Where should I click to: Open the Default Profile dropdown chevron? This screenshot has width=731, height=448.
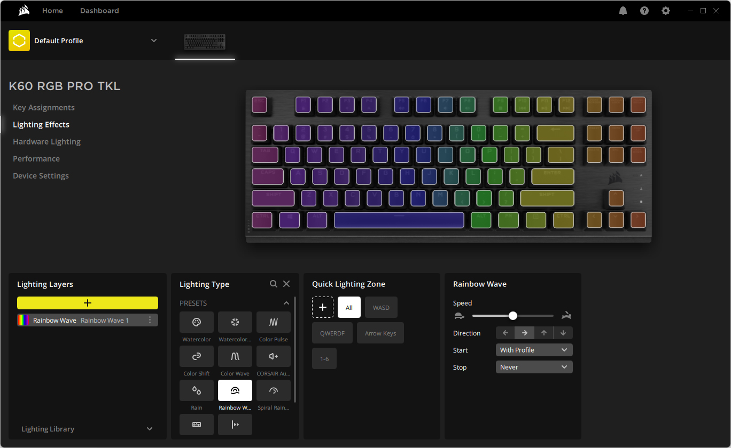[x=154, y=41]
